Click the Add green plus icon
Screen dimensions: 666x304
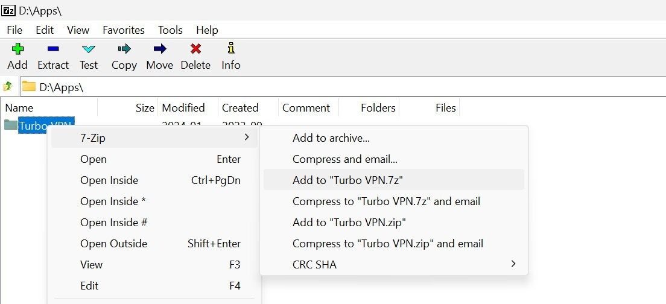click(x=17, y=49)
